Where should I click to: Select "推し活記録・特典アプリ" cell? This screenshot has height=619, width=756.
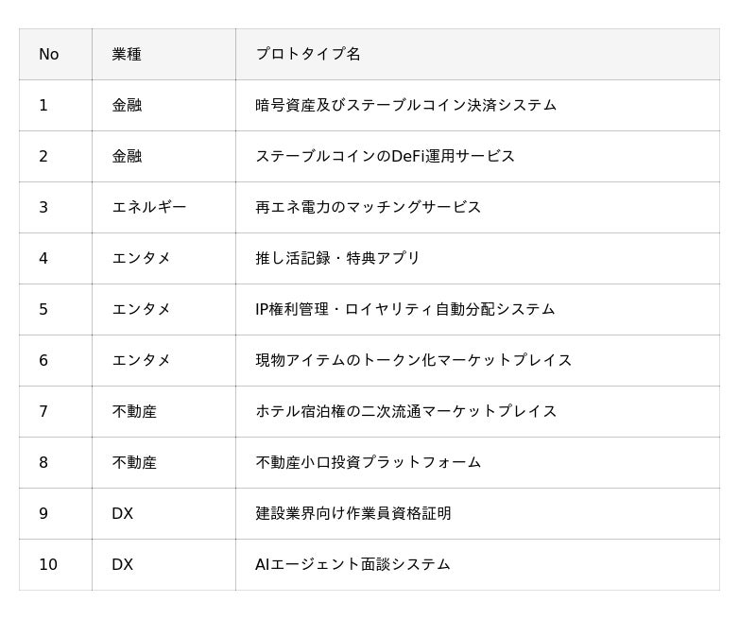coord(337,259)
